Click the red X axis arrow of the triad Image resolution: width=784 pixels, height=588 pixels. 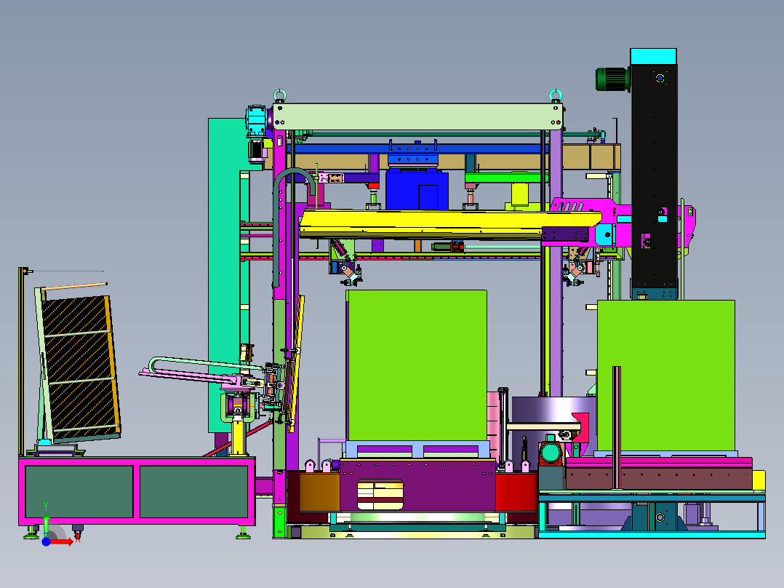pyautogui.click(x=63, y=542)
